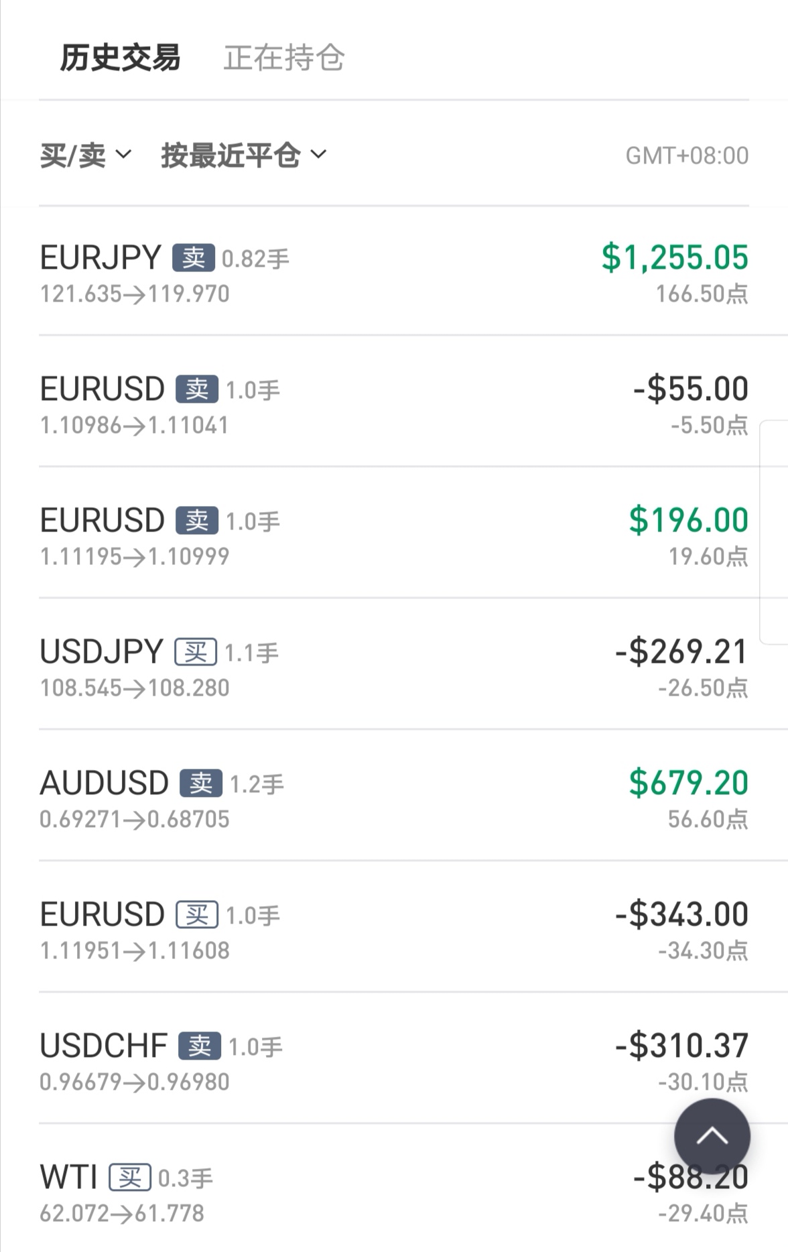Image resolution: width=788 pixels, height=1252 pixels.
Task: Click the chevron next to 按最近平仓
Action: point(319,154)
